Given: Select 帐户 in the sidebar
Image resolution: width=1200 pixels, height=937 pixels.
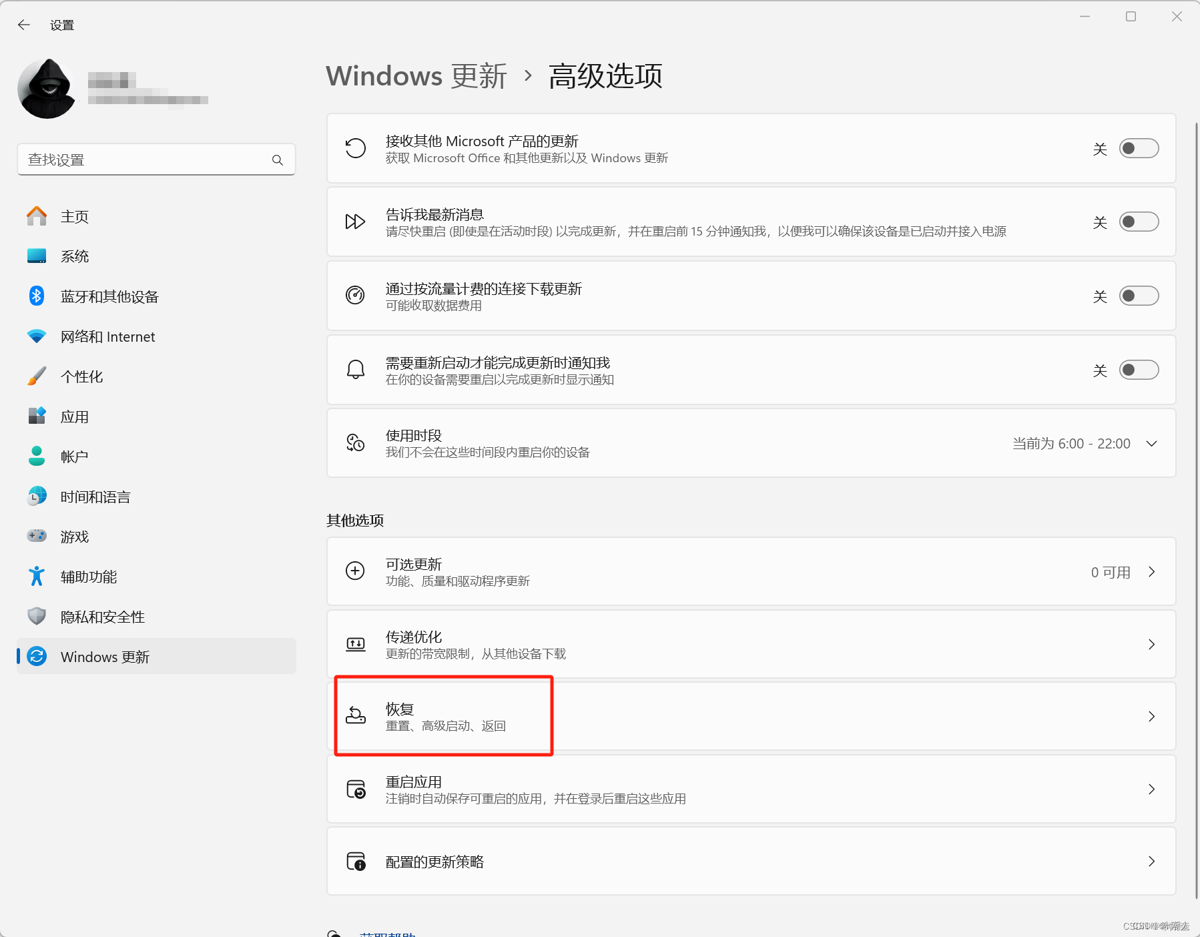Looking at the screenshot, I should (x=156, y=456).
